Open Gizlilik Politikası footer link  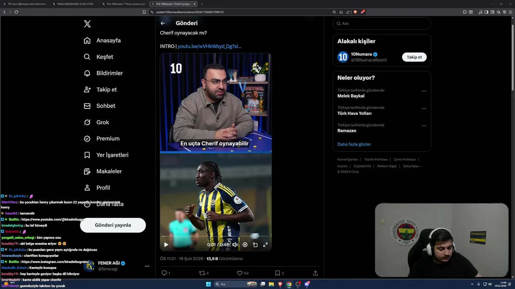[376, 159]
